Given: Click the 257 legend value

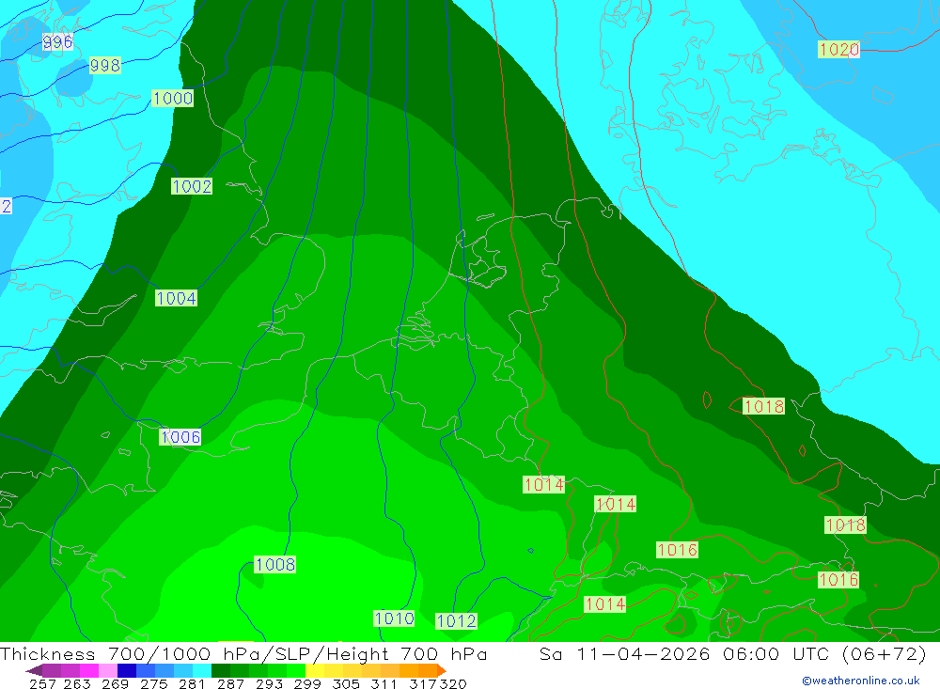Looking at the screenshot, I should pos(42,684).
